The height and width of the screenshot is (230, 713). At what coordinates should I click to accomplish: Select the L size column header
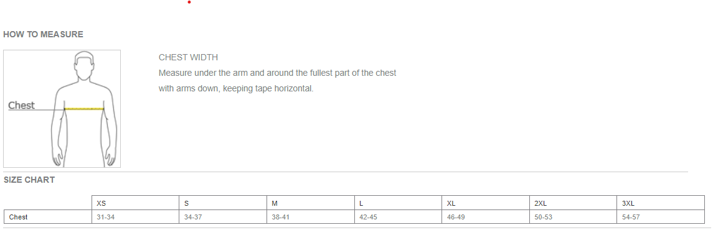pyautogui.click(x=399, y=203)
